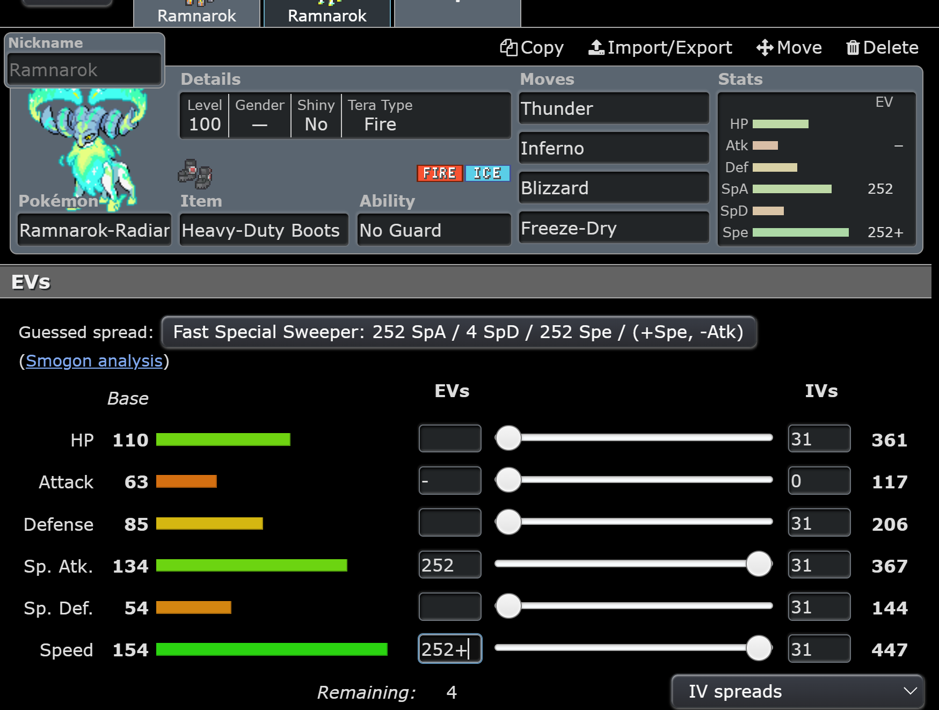The image size is (939, 710).
Task: Click the Sp. Atk. EV slider handle
Action: (x=759, y=564)
